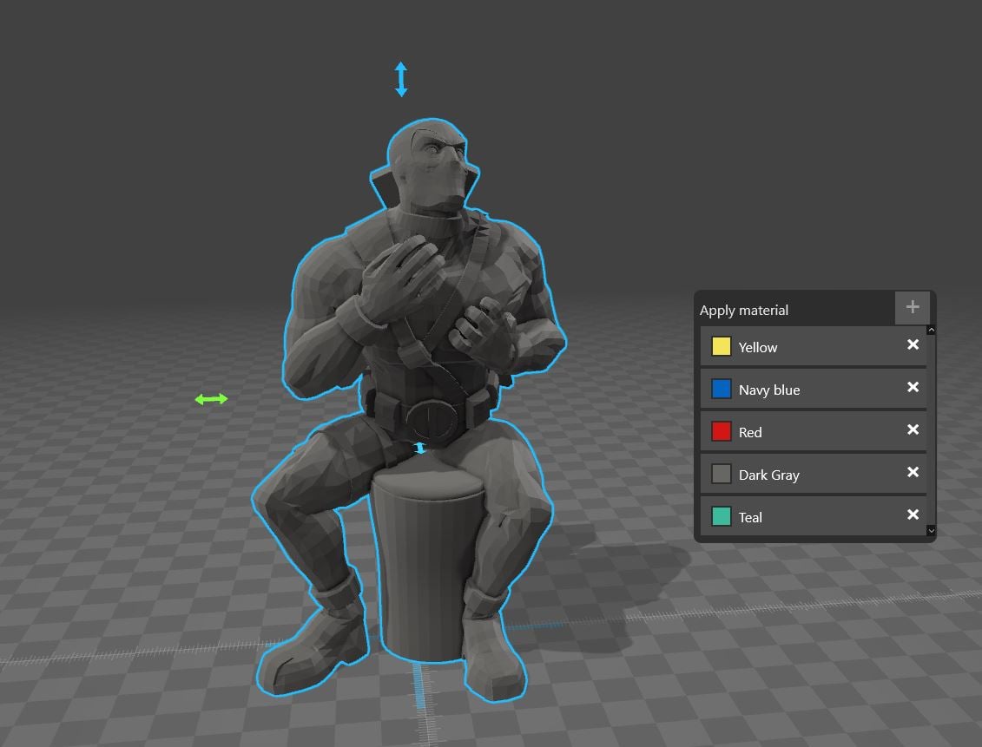Remove the Teal material entry

pyautogui.click(x=913, y=514)
